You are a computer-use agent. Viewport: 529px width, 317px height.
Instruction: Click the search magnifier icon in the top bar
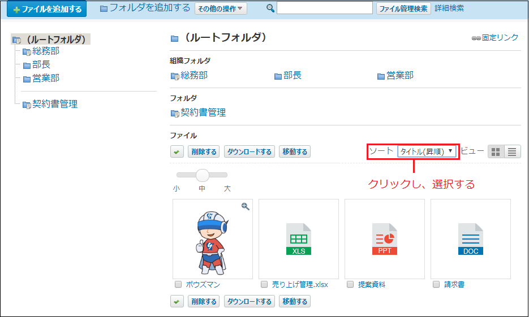click(270, 8)
